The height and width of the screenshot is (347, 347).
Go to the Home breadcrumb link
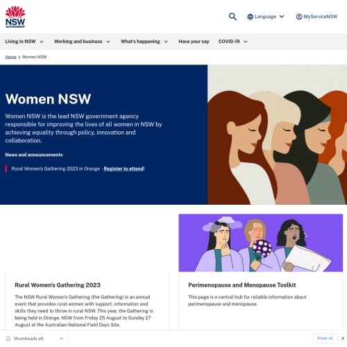[x=10, y=57]
